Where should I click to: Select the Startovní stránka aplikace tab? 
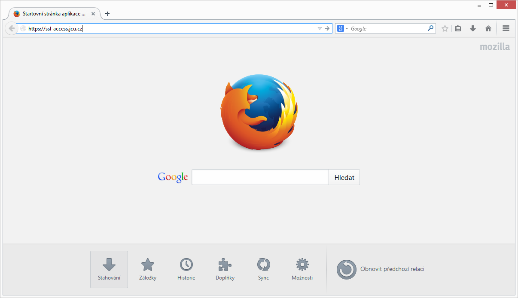[53, 14]
